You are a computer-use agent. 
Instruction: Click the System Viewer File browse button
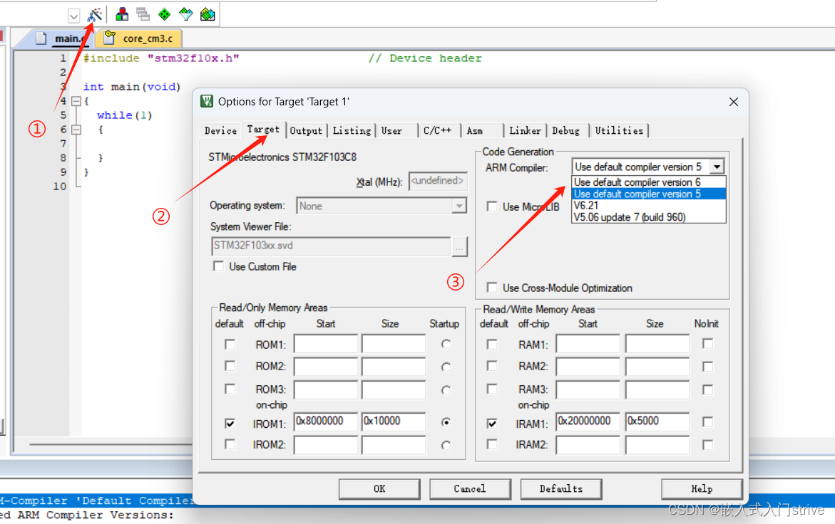(x=459, y=246)
